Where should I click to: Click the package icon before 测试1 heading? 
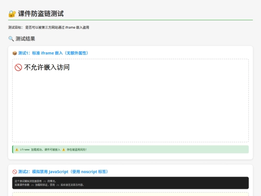tap(14, 53)
